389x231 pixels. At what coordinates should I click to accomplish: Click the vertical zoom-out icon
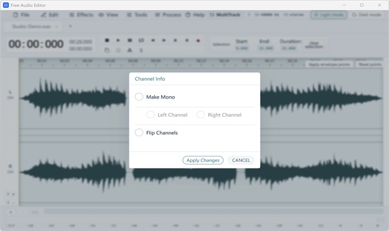[x=11, y=202]
